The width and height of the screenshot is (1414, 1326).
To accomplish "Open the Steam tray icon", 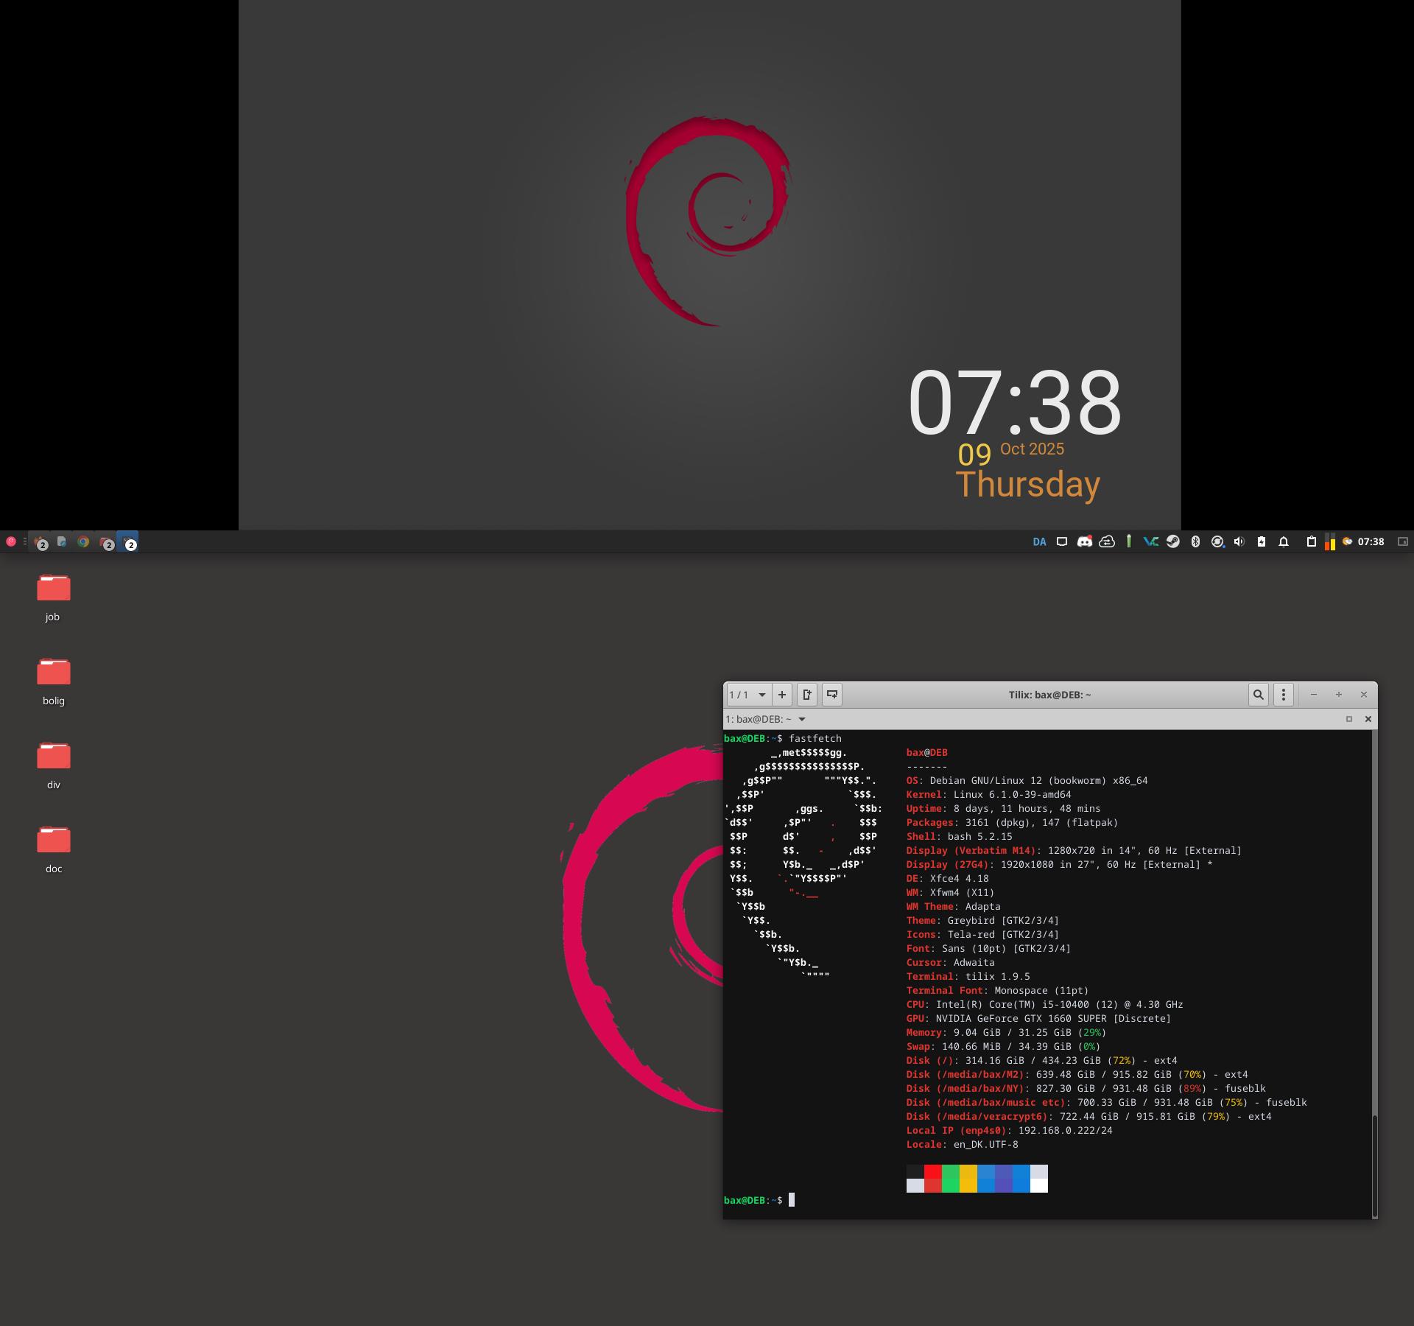I will (1173, 541).
